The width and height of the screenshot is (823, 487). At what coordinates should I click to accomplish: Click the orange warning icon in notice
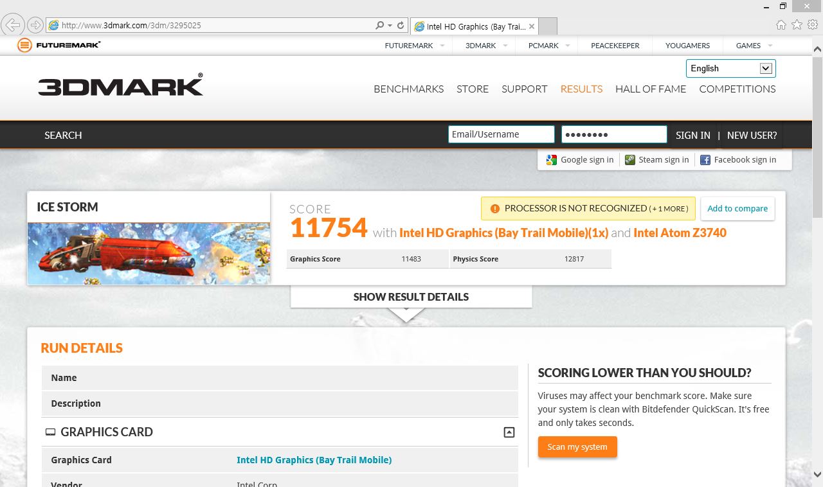click(494, 209)
